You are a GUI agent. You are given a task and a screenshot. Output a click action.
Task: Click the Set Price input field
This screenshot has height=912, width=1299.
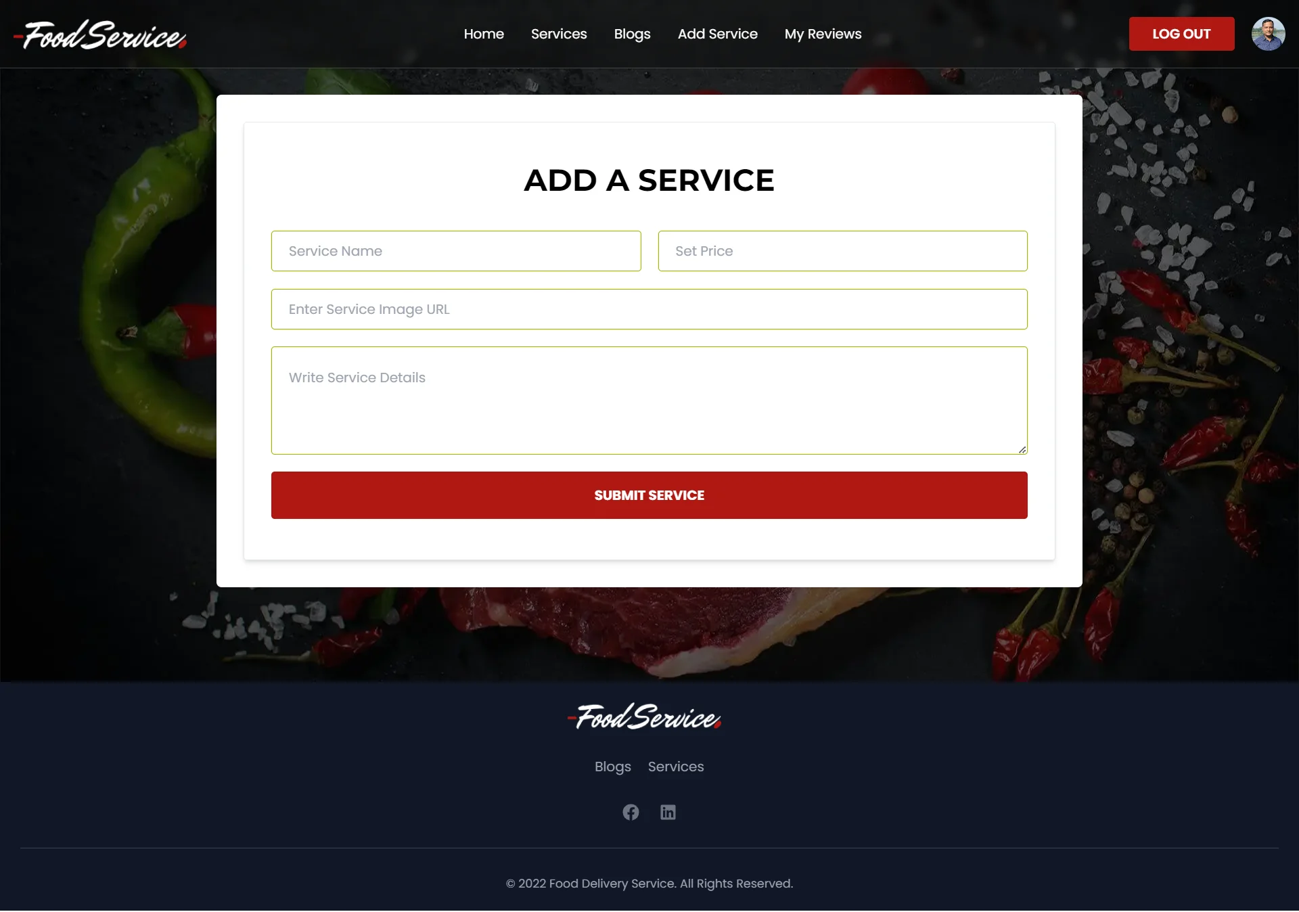(842, 251)
